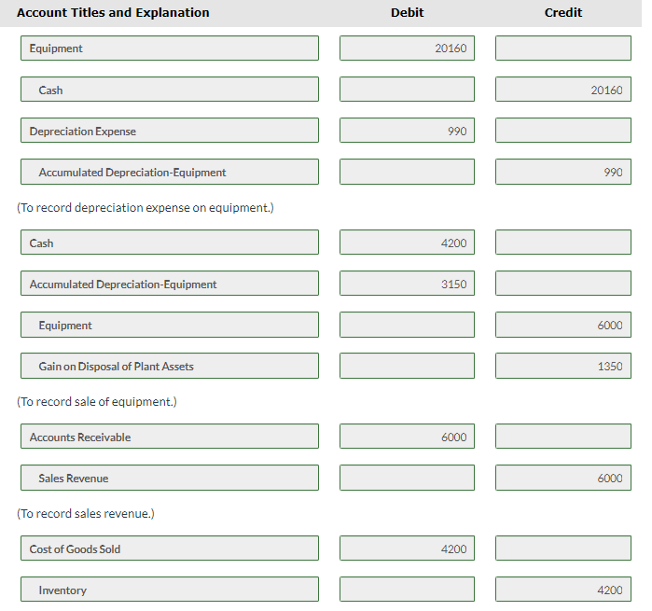The image size is (652, 611).
Task: Click the credit field showing 990
Action: coord(563,172)
